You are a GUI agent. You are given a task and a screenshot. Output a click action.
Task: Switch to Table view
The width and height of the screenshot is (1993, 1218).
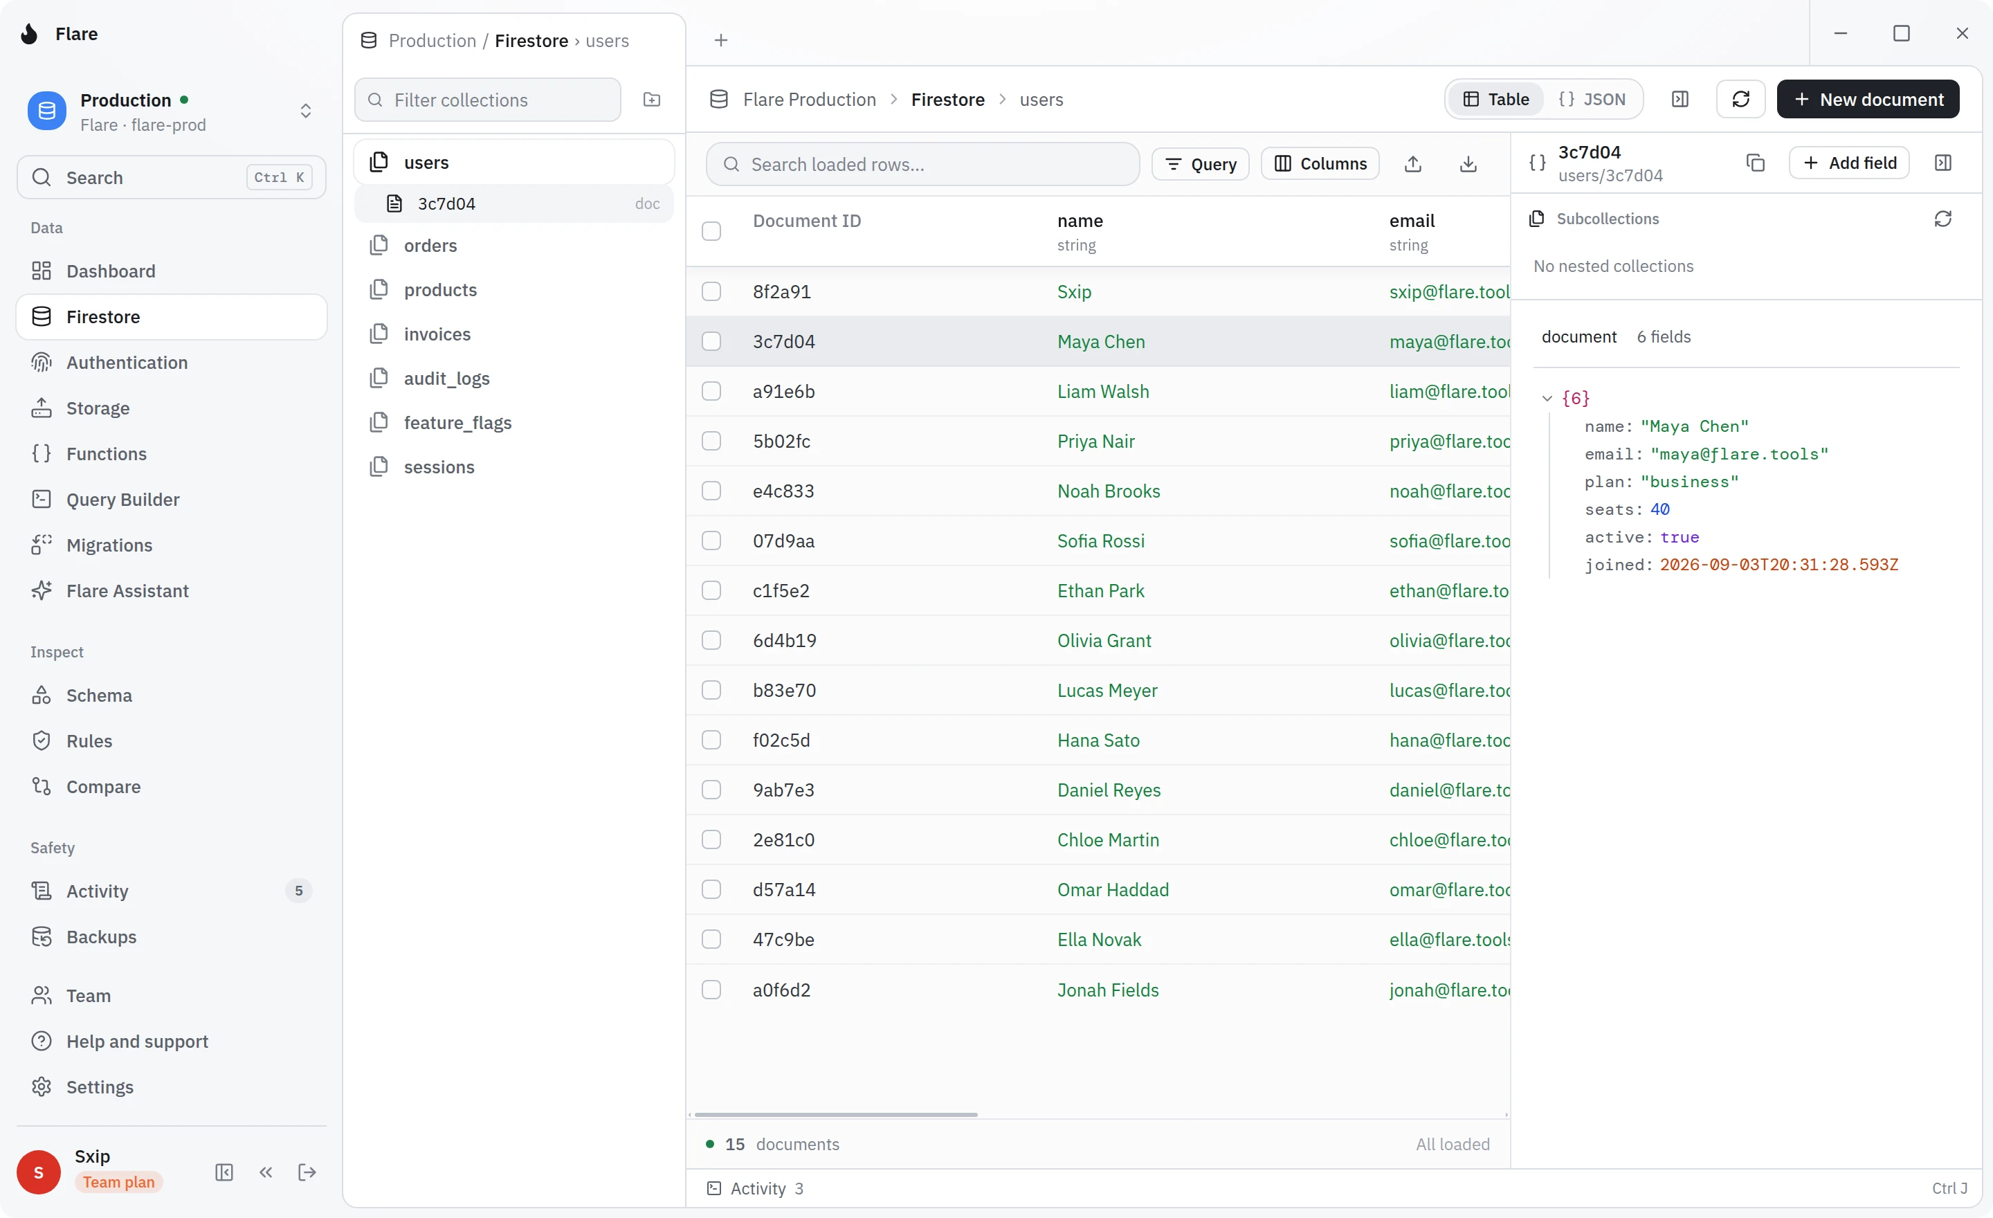coord(1495,100)
